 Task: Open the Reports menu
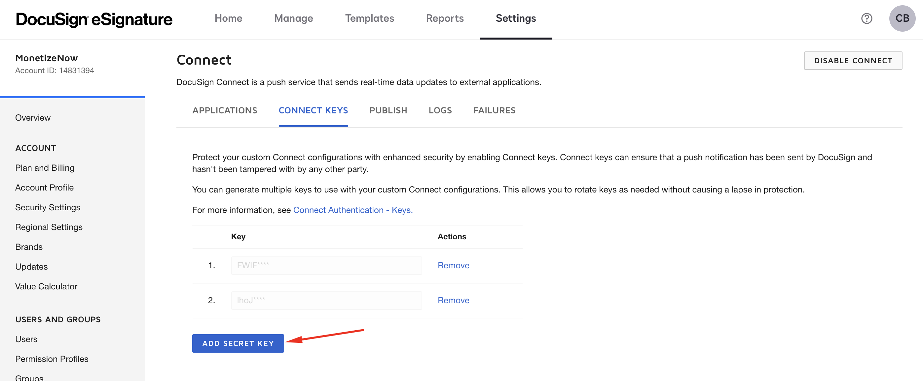pos(445,18)
